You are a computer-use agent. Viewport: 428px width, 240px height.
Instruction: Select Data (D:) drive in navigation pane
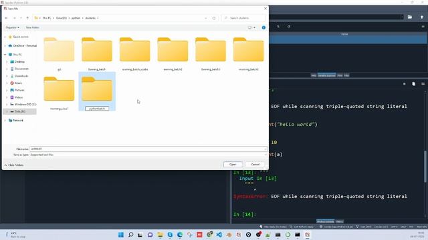point(19,111)
